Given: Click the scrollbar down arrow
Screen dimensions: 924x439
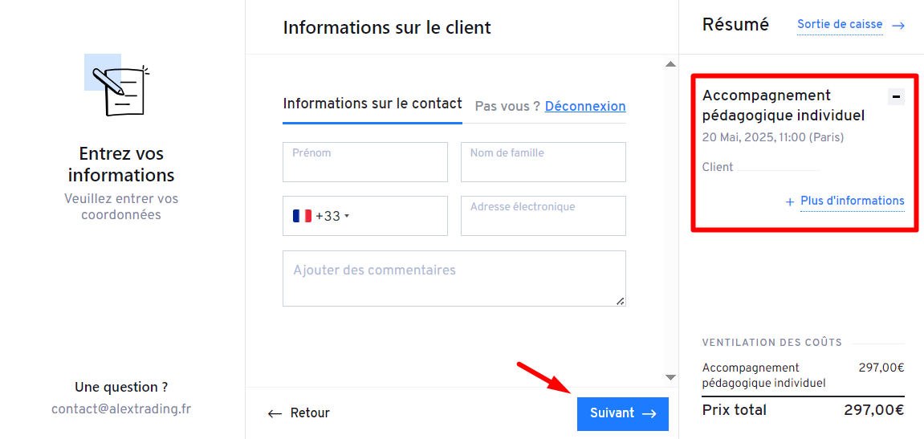Looking at the screenshot, I should 671,377.
